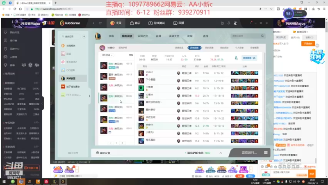The width and height of the screenshot is (328, 185).
Task: Click the summoner search magnifier icon
Action: pyautogui.click(x=262, y=36)
